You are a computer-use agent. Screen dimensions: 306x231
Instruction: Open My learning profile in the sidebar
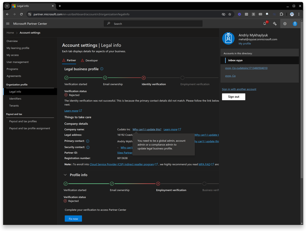(x=18, y=48)
